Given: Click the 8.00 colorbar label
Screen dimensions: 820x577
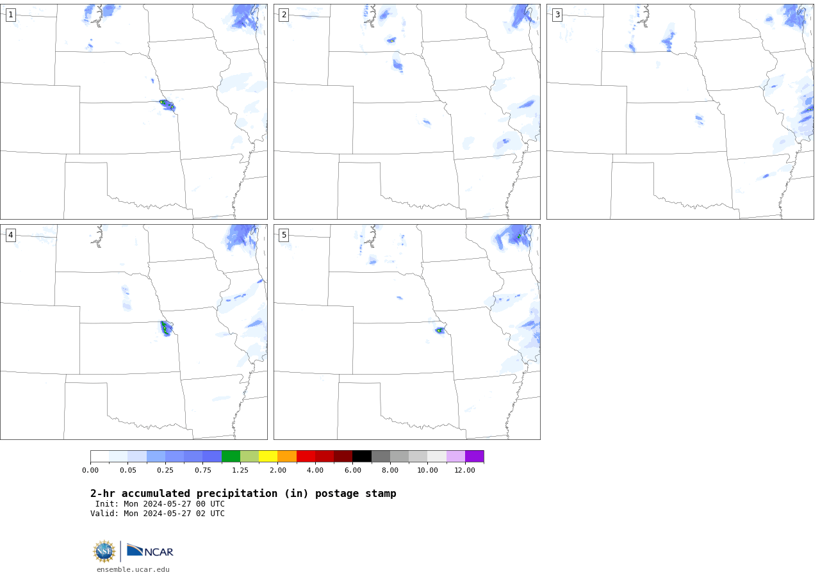Looking at the screenshot, I should tap(390, 470).
